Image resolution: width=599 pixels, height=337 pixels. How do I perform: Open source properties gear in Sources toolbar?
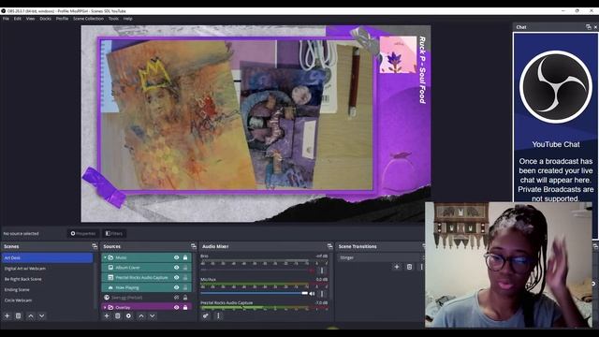[129, 316]
